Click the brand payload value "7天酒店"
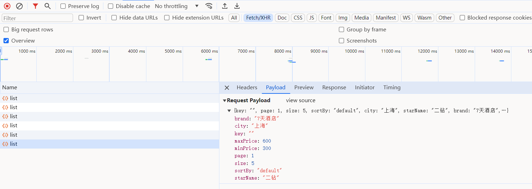The width and height of the screenshot is (532, 189). tap(267, 119)
